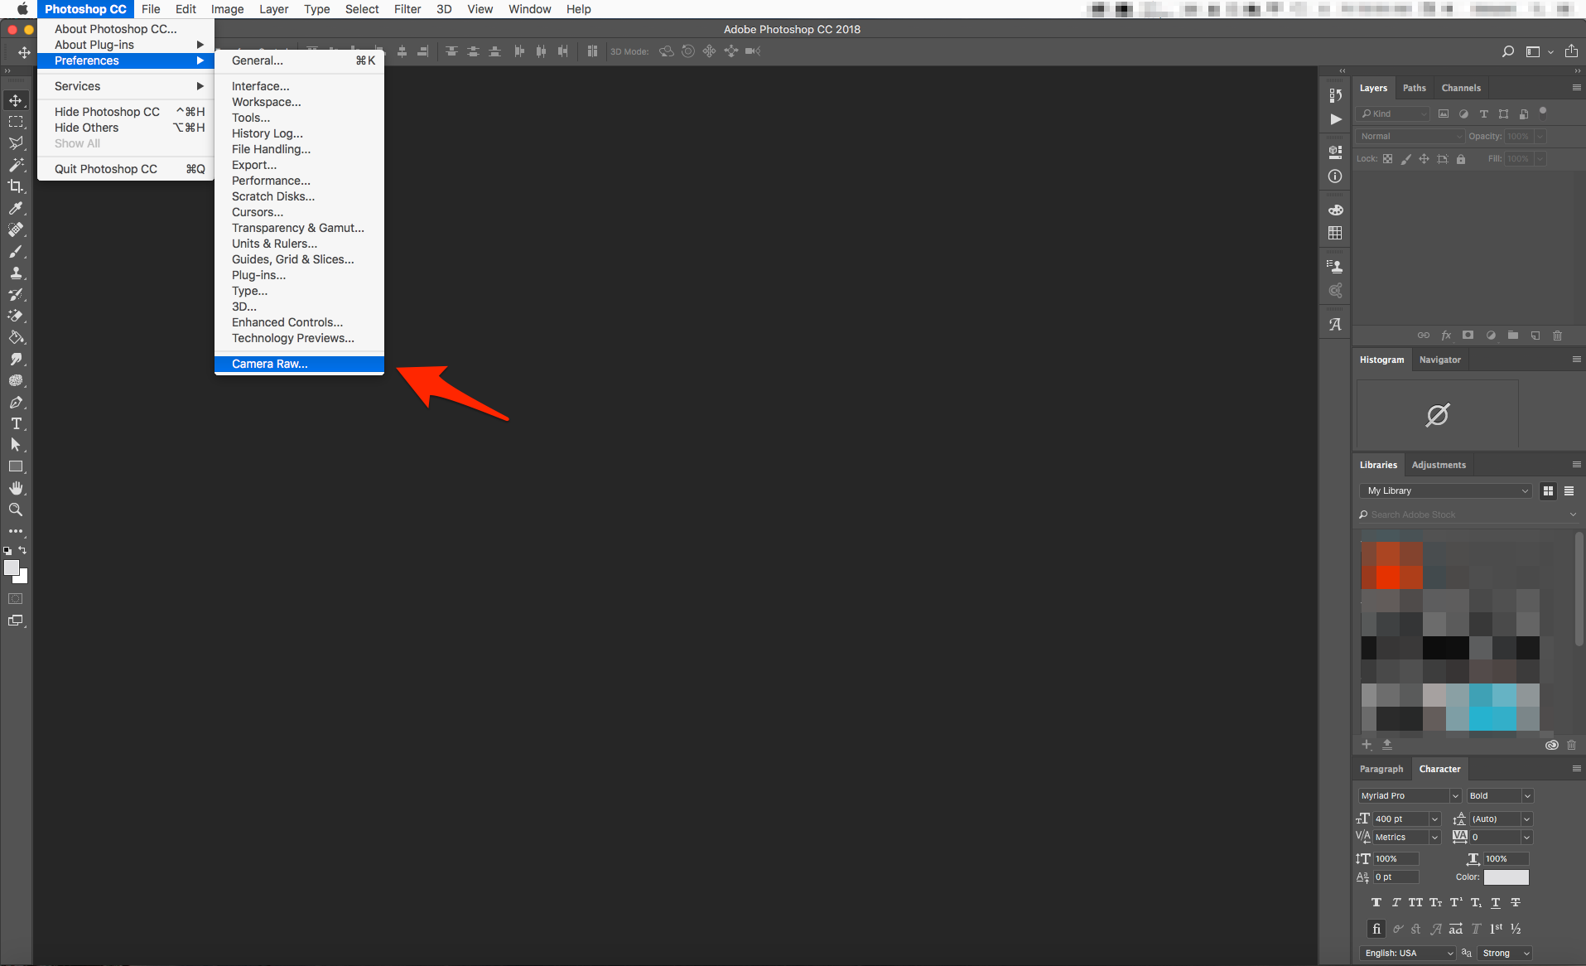
Task: Click the baseline shift 0 pt field
Action: (x=1396, y=877)
